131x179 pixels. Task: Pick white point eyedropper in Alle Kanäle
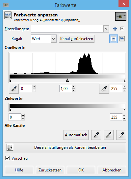[x=121, y=135]
